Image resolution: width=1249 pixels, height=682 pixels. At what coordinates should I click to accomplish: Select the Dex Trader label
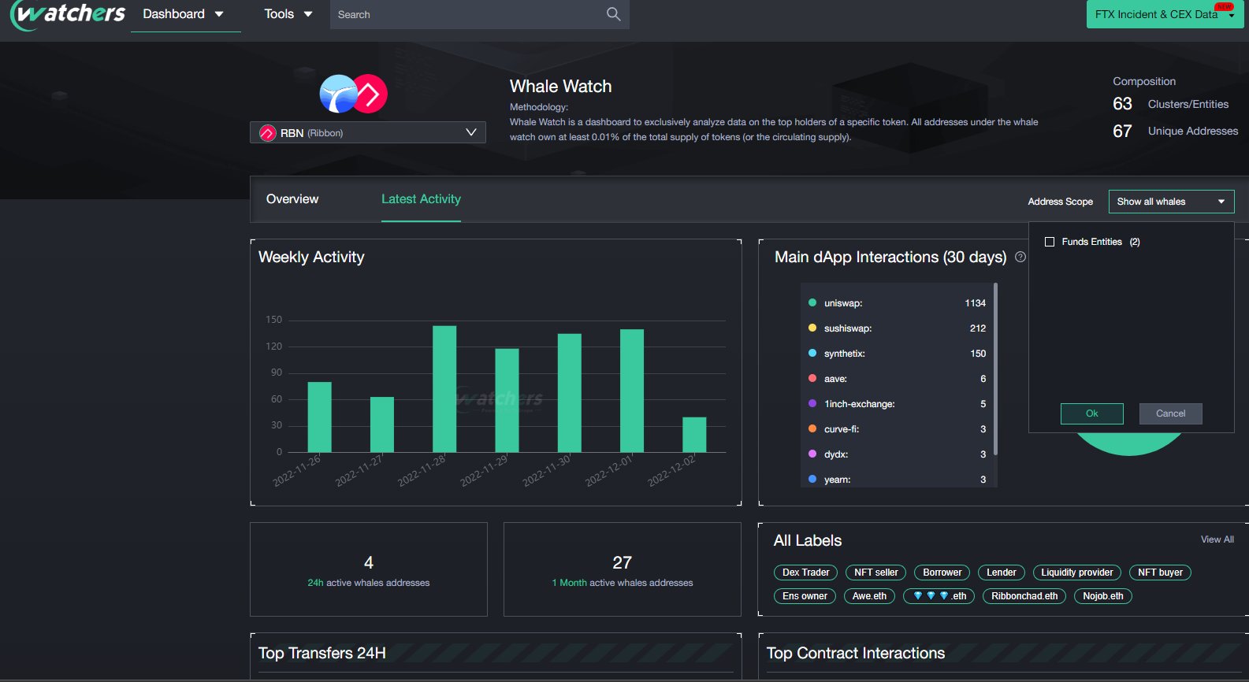[805, 573]
